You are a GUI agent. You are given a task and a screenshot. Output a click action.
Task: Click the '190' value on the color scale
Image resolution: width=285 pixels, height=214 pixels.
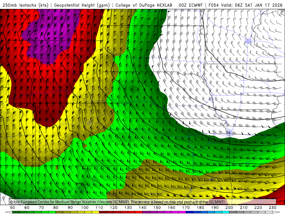point(215,208)
